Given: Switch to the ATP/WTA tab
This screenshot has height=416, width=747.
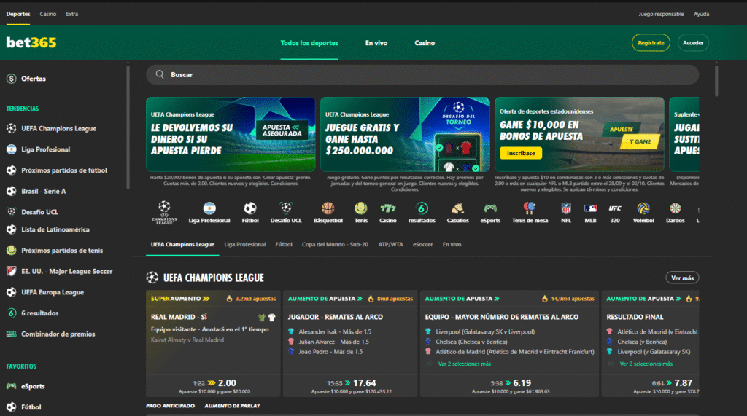Looking at the screenshot, I should coord(391,245).
